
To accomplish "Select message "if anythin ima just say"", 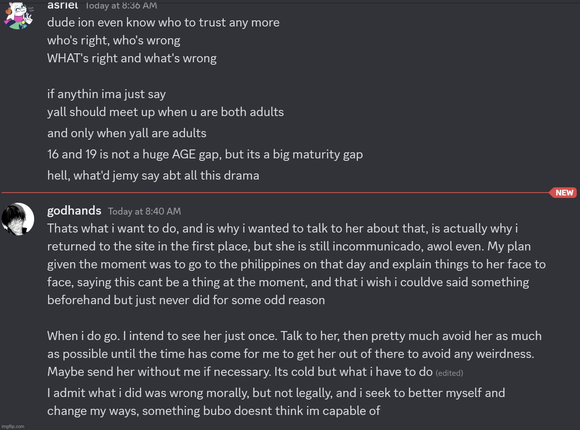I will point(106,94).
